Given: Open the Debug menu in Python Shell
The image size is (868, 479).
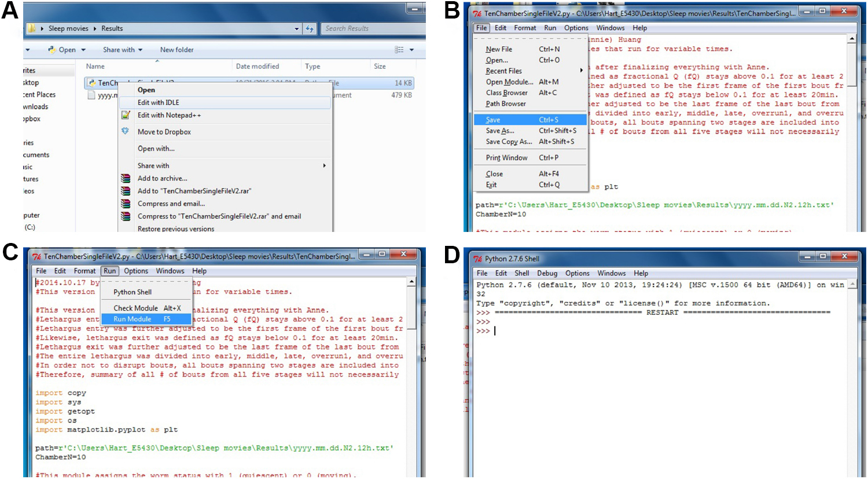Looking at the screenshot, I should point(547,273).
